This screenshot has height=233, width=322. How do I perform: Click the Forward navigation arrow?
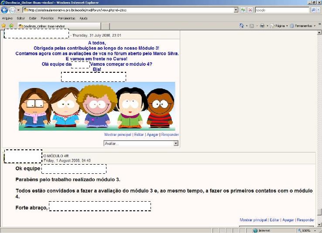[13, 10]
